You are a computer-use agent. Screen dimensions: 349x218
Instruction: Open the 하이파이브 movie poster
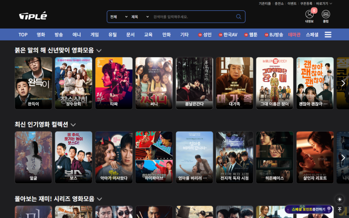(154, 157)
